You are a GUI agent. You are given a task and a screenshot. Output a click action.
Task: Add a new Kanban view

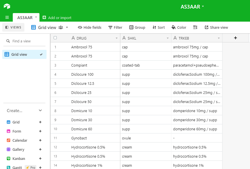(x=40, y=158)
